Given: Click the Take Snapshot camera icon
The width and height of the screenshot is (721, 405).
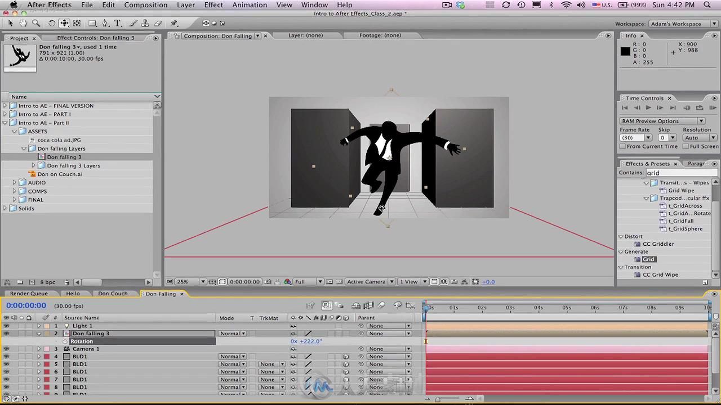Looking at the screenshot, I should click(268, 282).
